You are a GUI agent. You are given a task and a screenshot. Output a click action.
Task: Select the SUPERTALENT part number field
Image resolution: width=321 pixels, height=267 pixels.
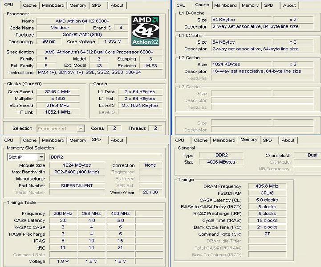pyautogui.click(x=77, y=185)
